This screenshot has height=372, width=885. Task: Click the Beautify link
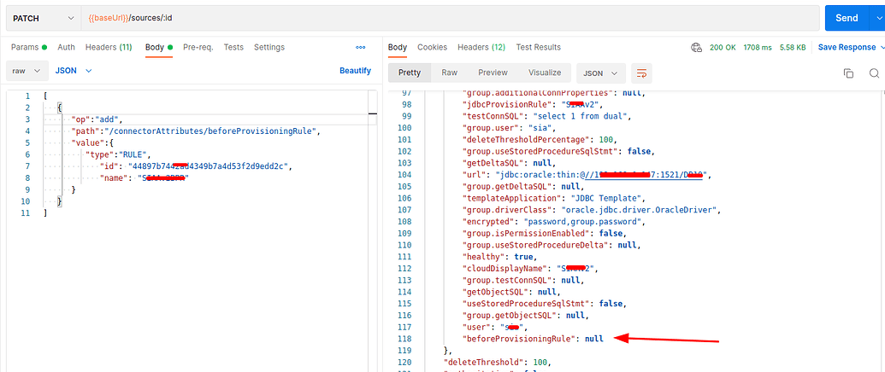point(355,70)
